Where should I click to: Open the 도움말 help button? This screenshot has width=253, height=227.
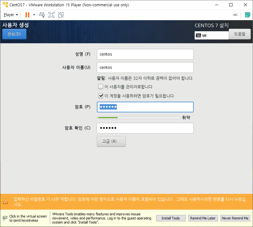click(240, 34)
